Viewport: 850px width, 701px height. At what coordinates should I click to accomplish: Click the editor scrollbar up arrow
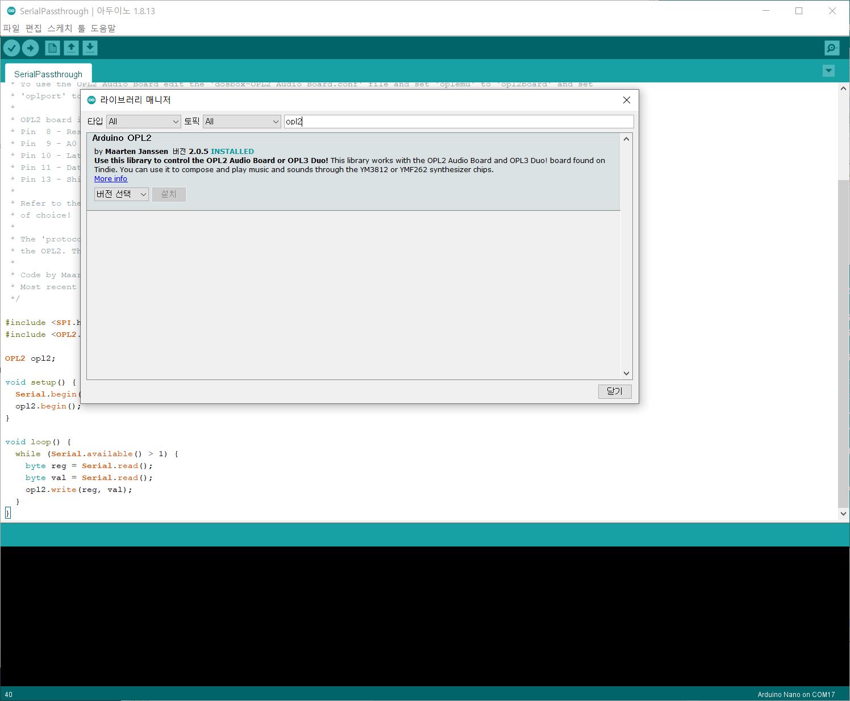(843, 89)
